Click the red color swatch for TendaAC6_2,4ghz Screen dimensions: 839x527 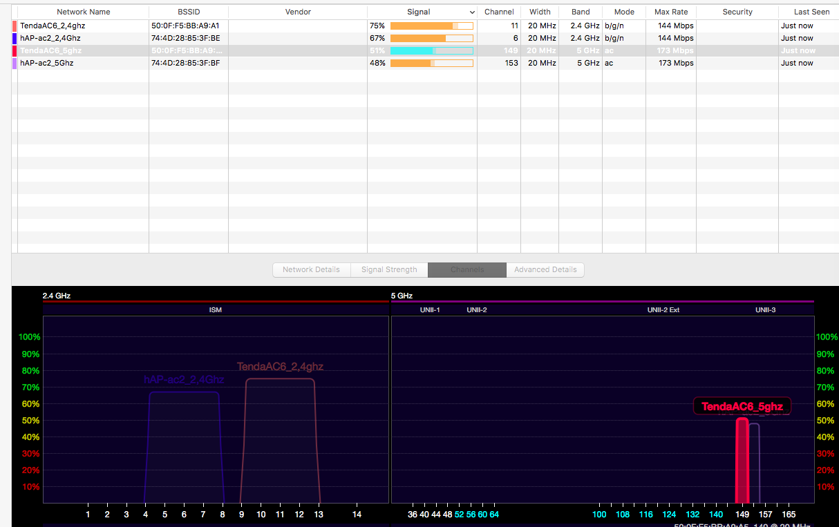[15, 26]
